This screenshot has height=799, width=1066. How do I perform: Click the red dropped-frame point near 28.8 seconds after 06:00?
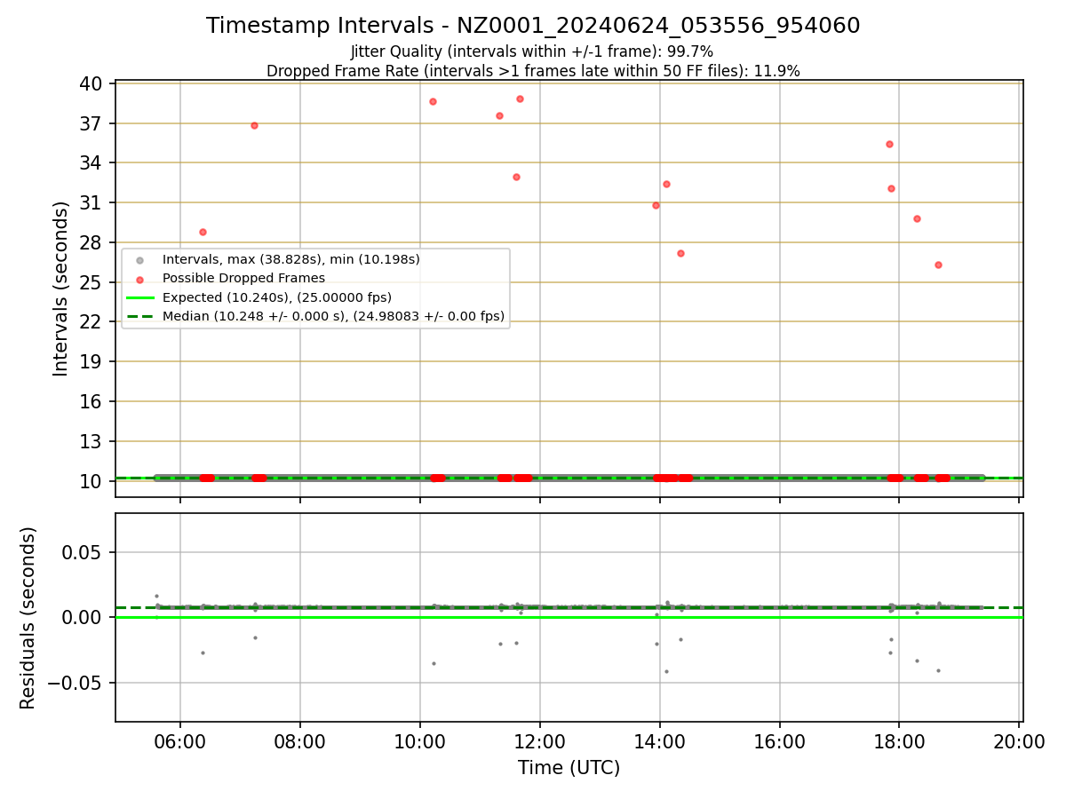click(x=203, y=232)
